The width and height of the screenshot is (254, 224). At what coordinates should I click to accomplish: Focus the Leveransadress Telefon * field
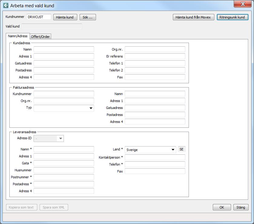[x=155, y=164]
